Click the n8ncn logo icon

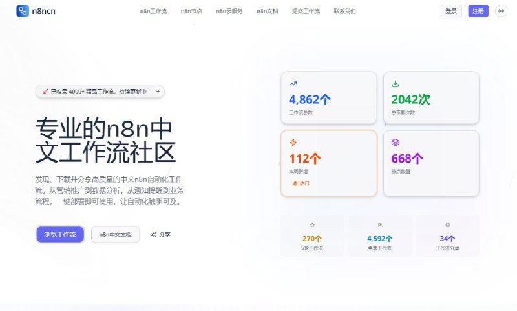tap(23, 11)
